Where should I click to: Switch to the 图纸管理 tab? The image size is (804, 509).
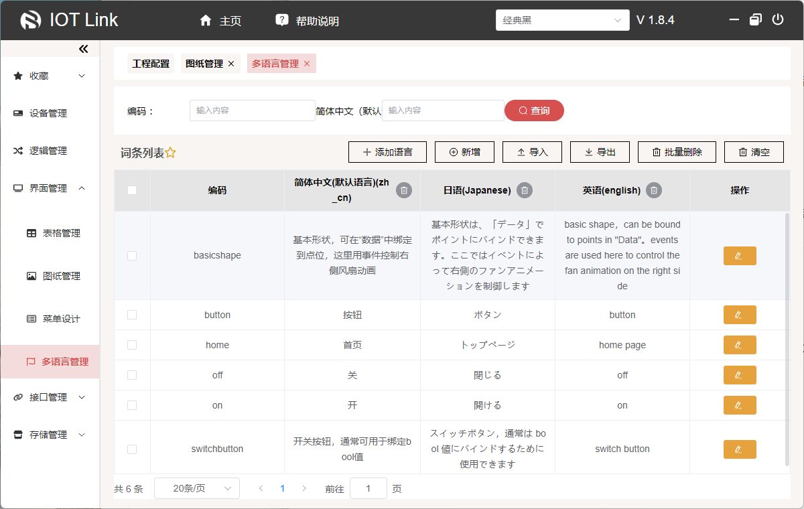[204, 64]
